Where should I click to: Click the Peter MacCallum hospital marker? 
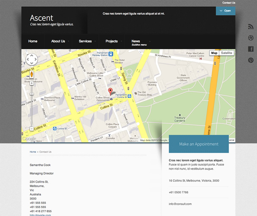coord(201,59)
